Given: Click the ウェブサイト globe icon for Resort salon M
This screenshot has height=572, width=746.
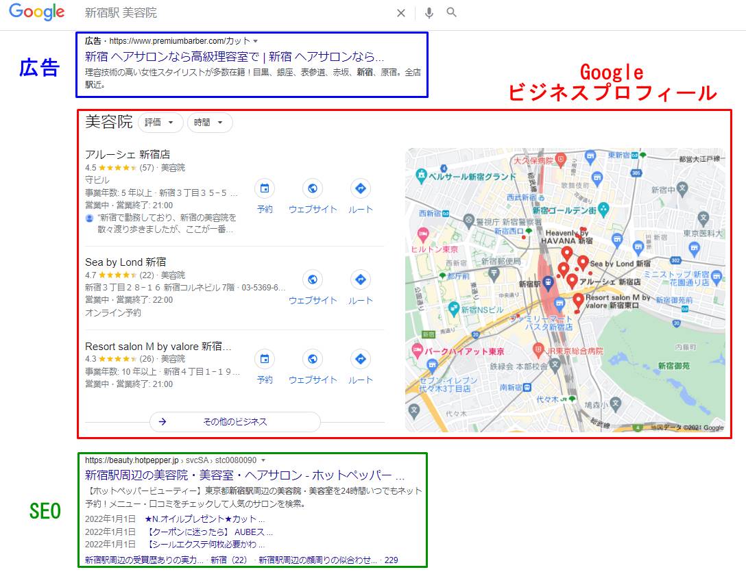Looking at the screenshot, I should coord(313,359).
